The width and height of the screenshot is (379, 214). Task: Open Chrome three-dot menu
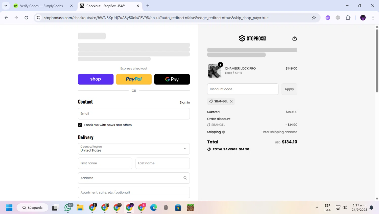click(x=373, y=18)
